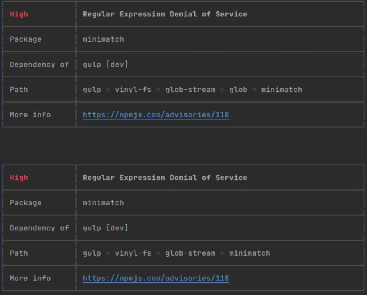Screen dimensions: 367x295
Task: Click More info label in first table
Action: (x=30, y=115)
